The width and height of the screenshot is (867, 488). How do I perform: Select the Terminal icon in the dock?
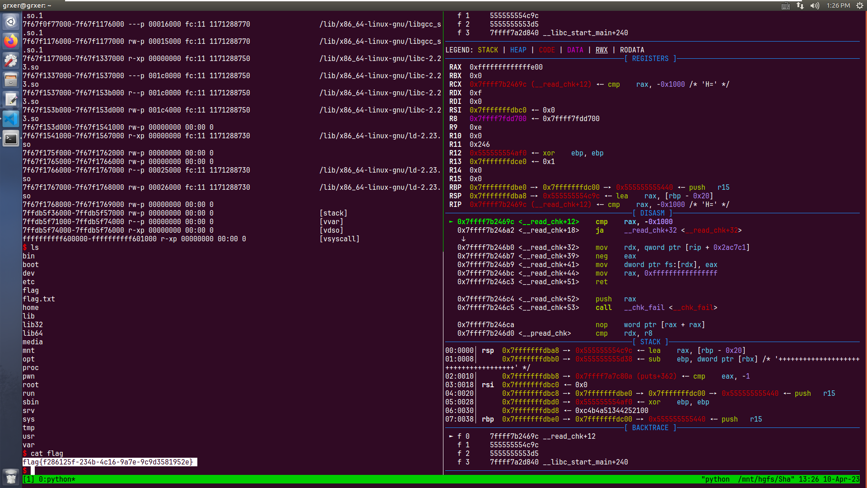pyautogui.click(x=11, y=138)
